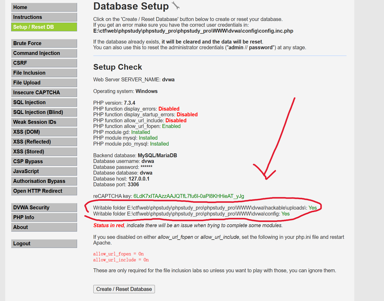
Task: Click the Disabled status for display_errors
Action: [169, 109]
